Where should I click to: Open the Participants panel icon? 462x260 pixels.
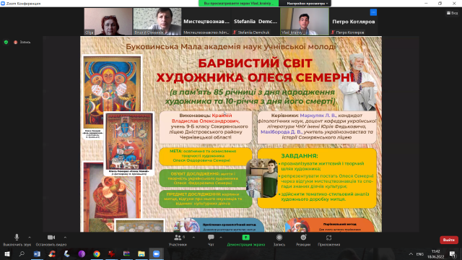tap(178, 238)
